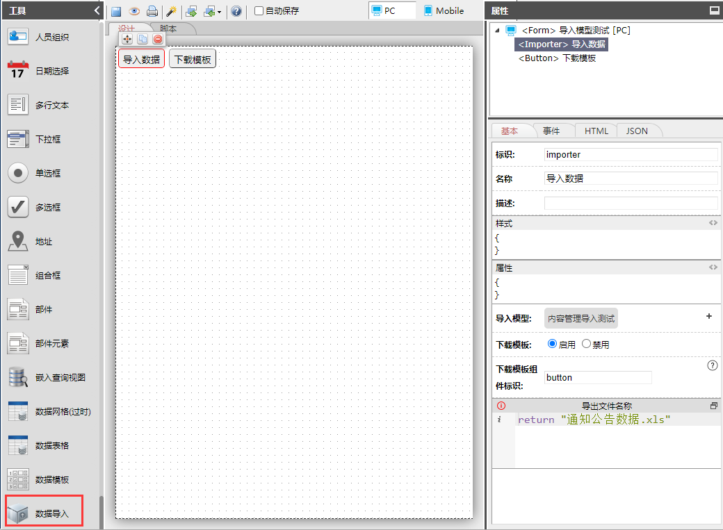Screen dimensions: 723x530
Task: Expand the 样式 code editor
Action: pyautogui.click(x=713, y=223)
